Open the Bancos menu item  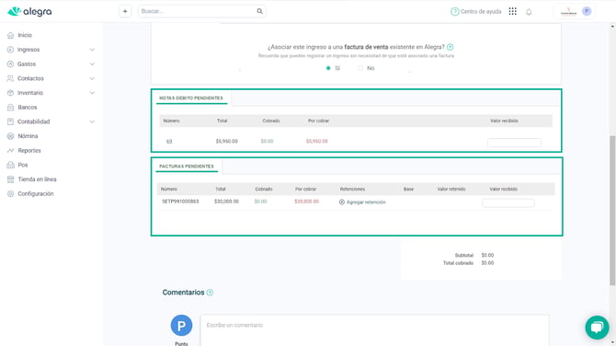point(27,108)
